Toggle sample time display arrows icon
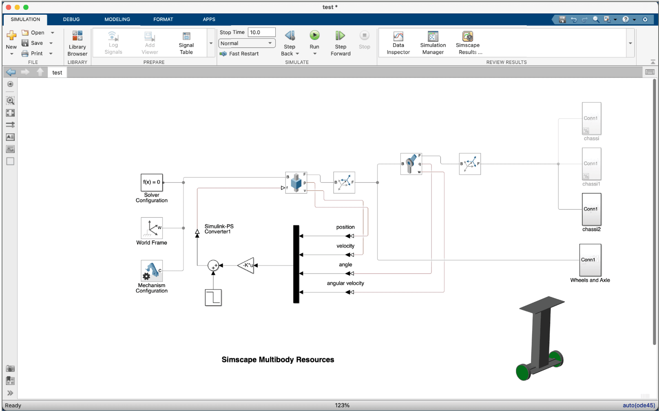 tap(10, 125)
